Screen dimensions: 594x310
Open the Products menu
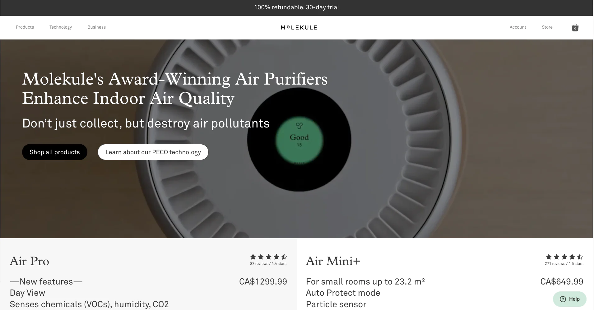25,27
